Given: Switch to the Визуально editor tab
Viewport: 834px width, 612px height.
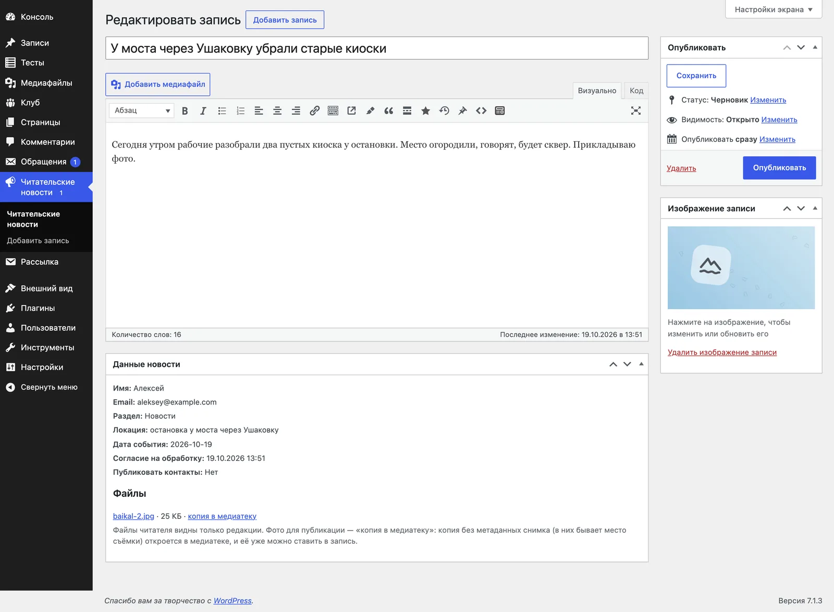Looking at the screenshot, I should (597, 91).
